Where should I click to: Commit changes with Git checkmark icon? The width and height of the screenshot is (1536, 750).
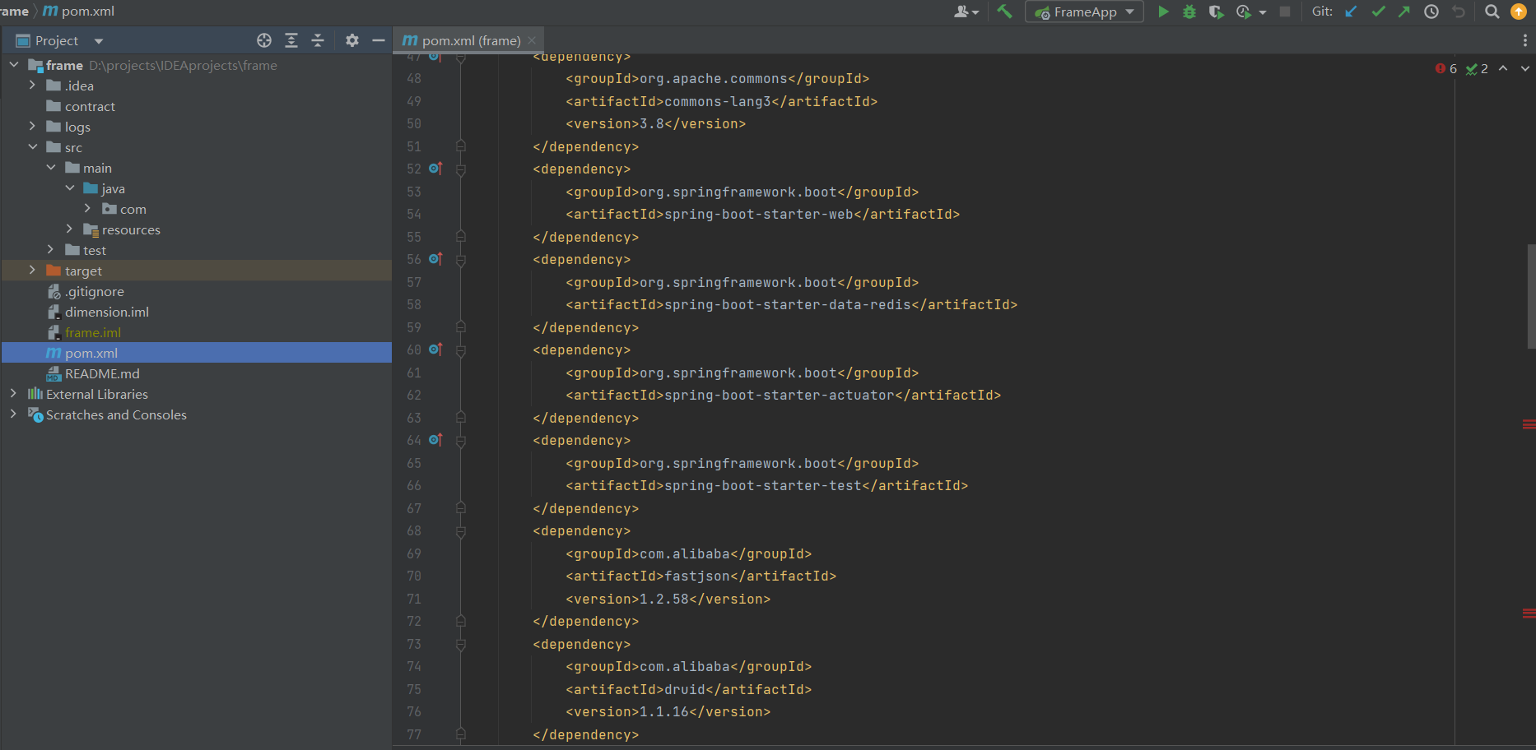1378,12
